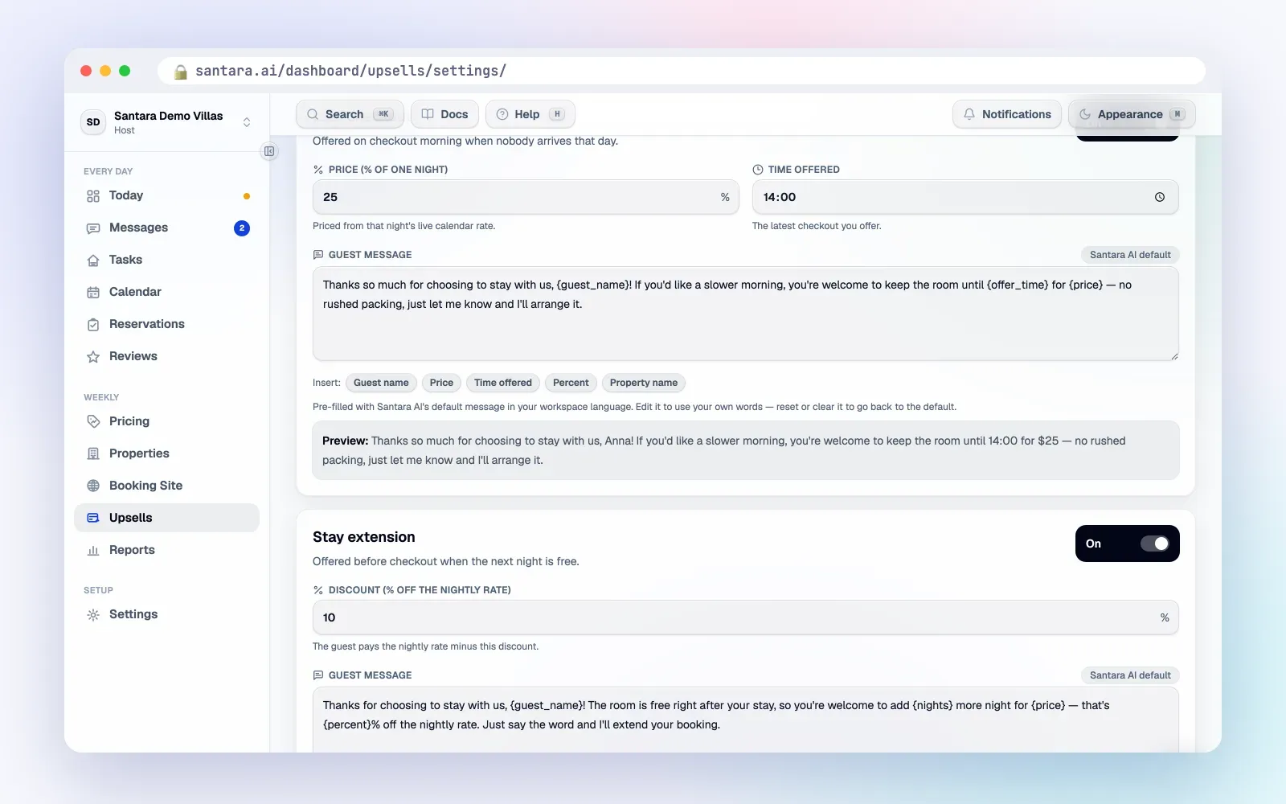This screenshot has width=1286, height=804.
Task: Select Upsells in the sidebar
Action: (166, 518)
